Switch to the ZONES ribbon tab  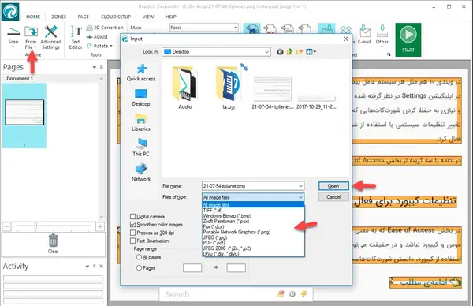pos(59,17)
